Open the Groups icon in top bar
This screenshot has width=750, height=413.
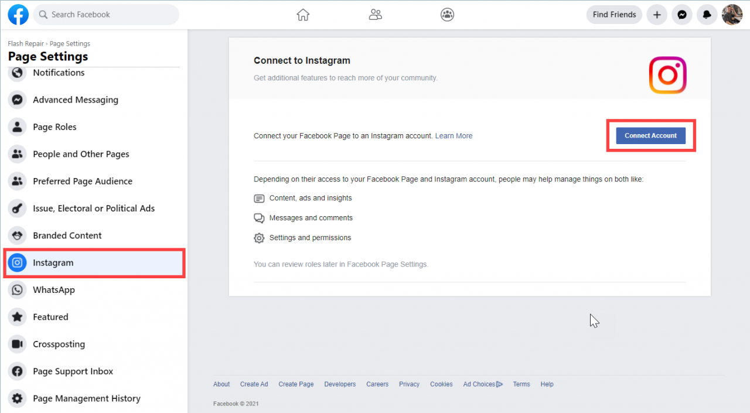pos(448,15)
